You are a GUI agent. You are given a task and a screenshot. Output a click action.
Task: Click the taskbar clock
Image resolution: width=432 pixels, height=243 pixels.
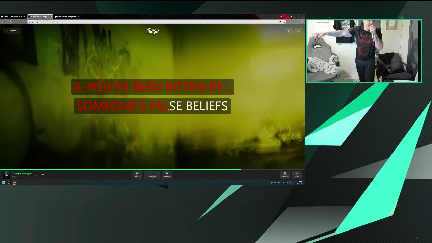[299, 183]
